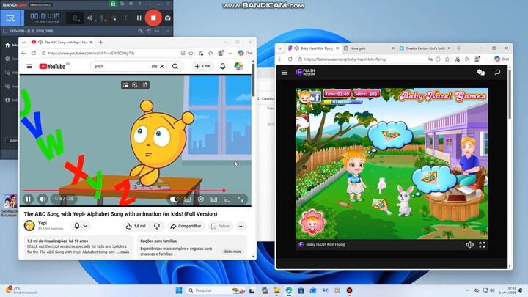
Task: Pause the YouTube video
Action: pos(28,199)
